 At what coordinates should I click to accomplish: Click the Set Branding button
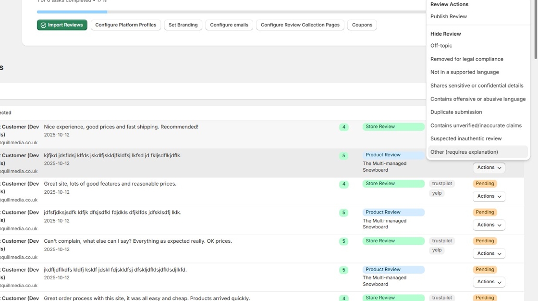(183, 25)
